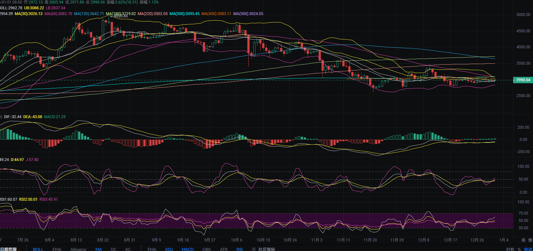Screen dimensions: 533x251
Task: Toggle the KDJ sub-indicator
Action: tap(169, 249)
